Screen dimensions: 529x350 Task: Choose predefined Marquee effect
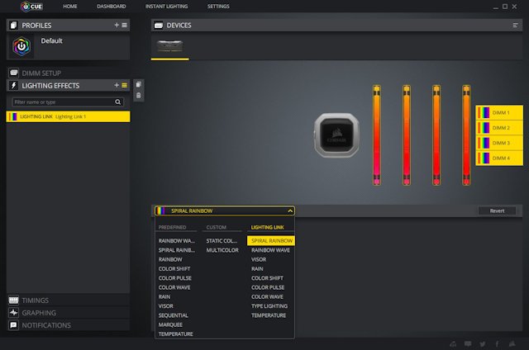pyautogui.click(x=170, y=324)
